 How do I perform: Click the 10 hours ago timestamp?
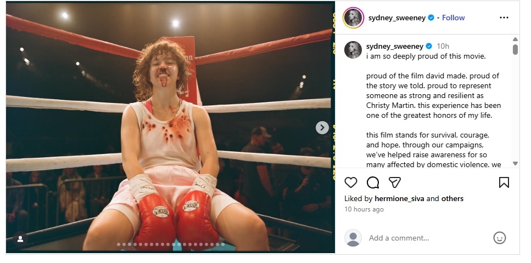tap(364, 209)
